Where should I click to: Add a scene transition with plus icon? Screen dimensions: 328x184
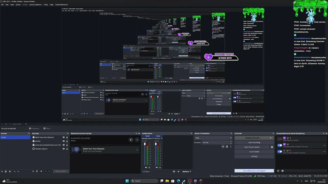click(223, 147)
